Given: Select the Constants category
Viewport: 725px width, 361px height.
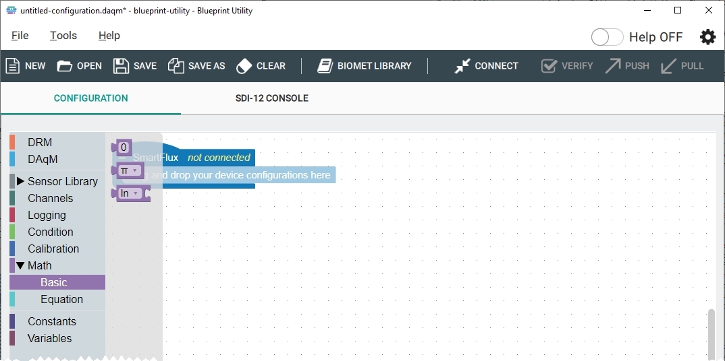Looking at the screenshot, I should click(x=57, y=321).
